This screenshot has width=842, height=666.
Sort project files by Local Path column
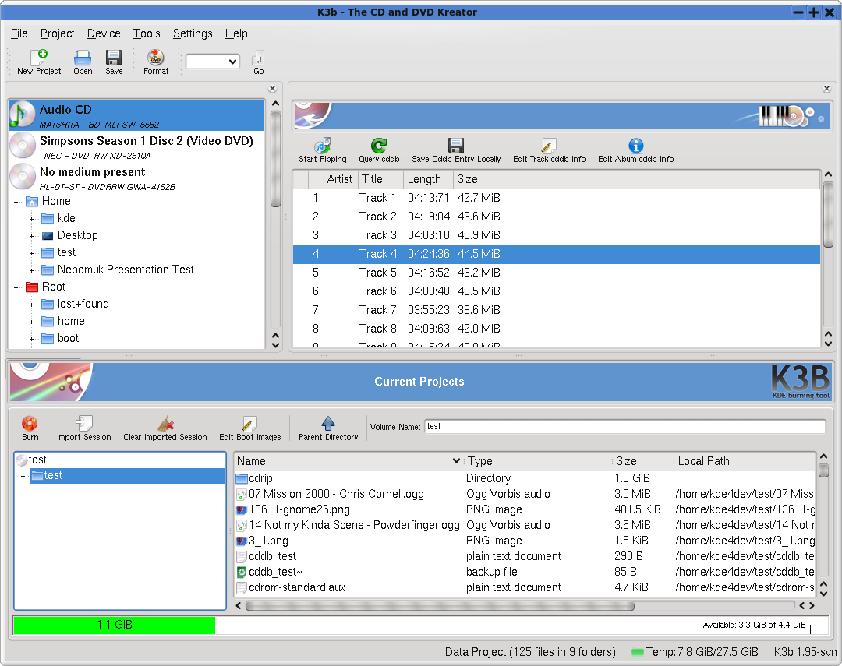tap(745, 461)
